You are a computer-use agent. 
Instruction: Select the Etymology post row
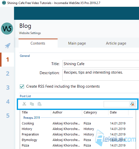click(78, 140)
